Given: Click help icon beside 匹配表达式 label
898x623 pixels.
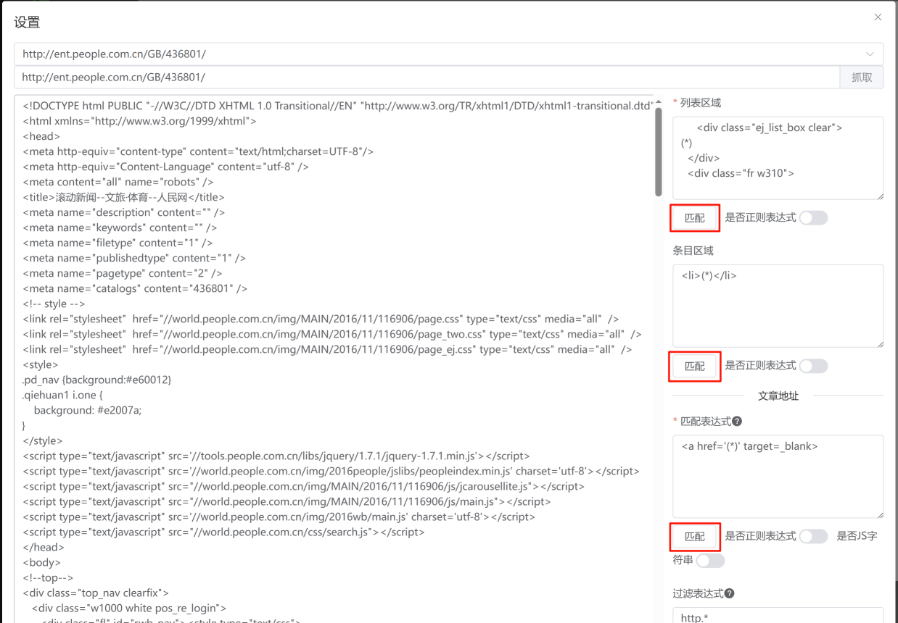Looking at the screenshot, I should [737, 422].
